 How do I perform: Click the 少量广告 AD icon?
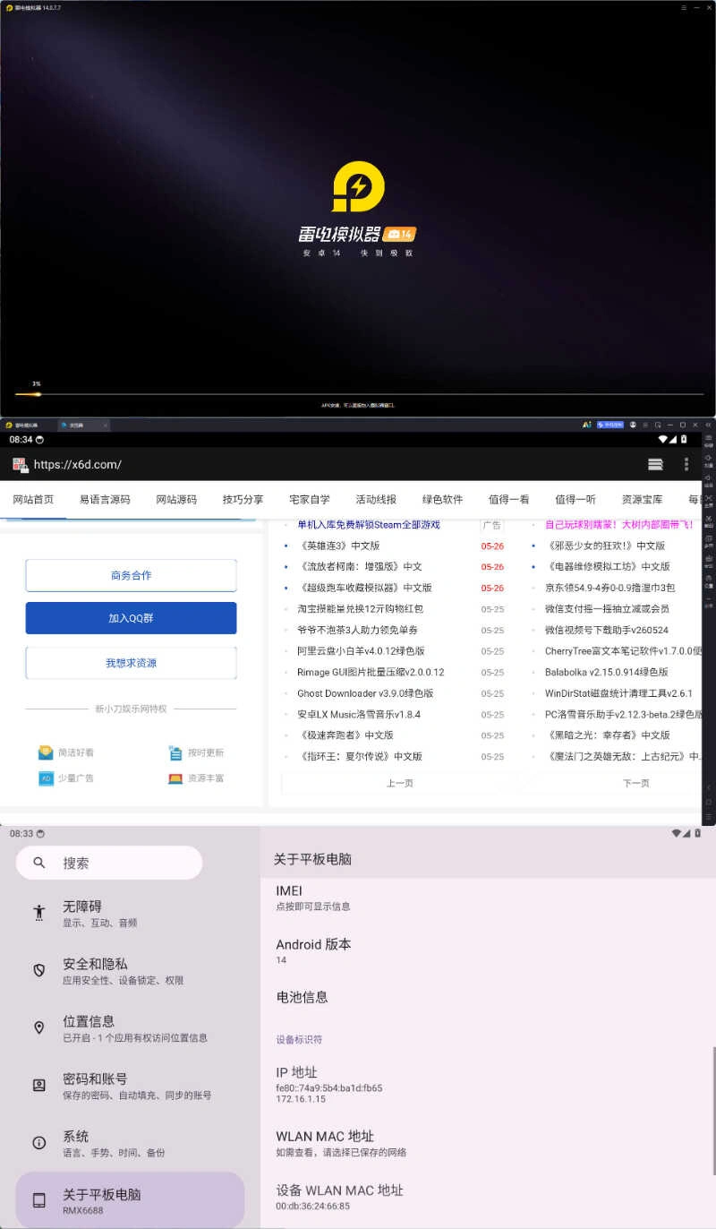tap(46, 778)
